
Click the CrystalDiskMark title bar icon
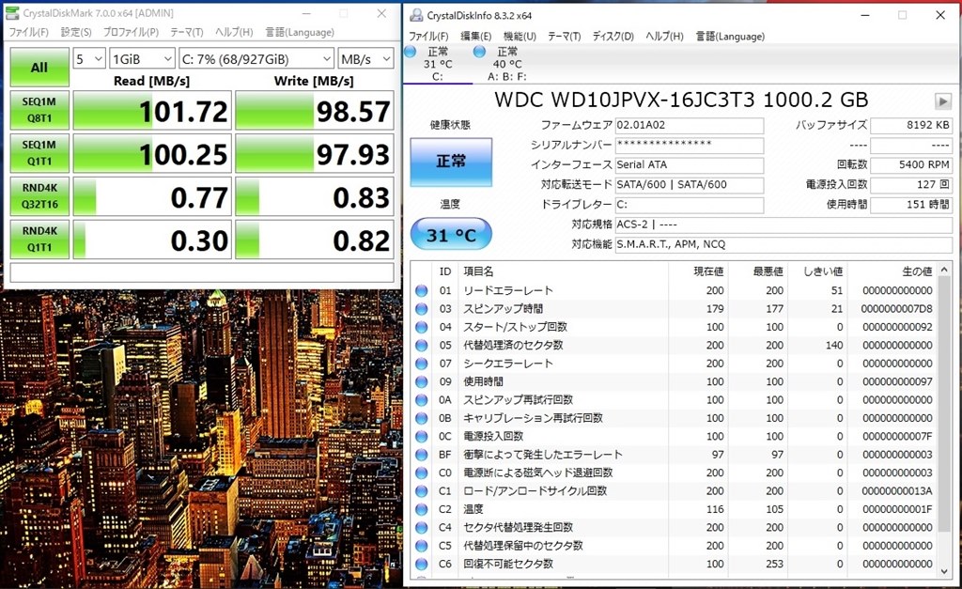click(x=13, y=13)
